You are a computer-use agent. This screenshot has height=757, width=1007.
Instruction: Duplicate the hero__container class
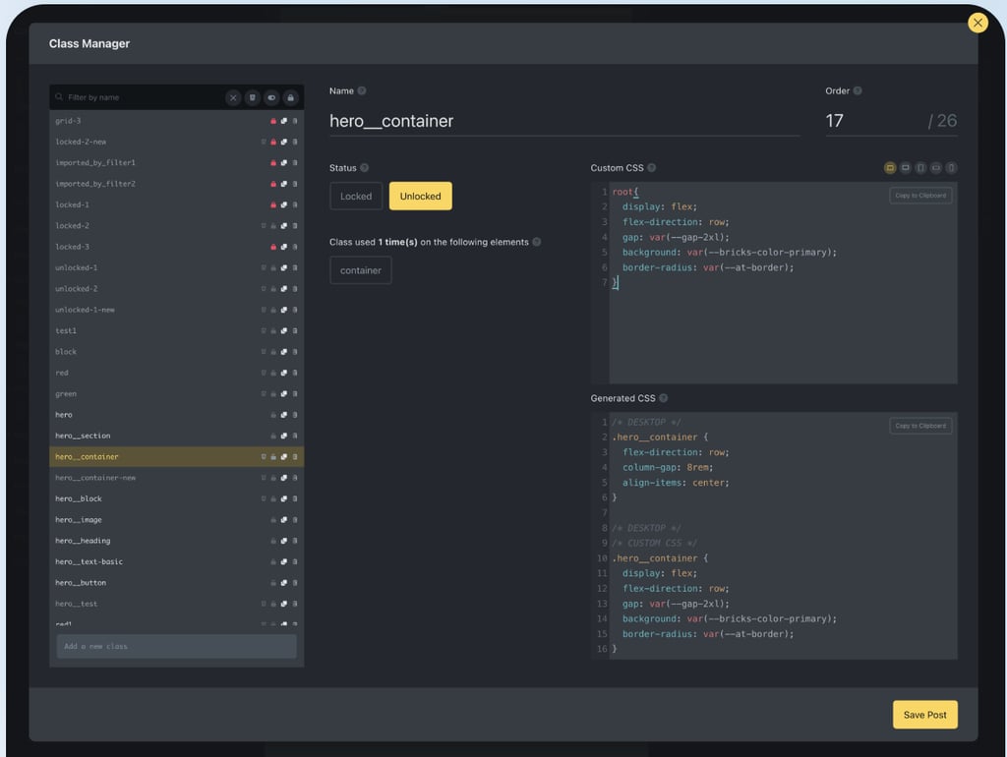coord(284,457)
